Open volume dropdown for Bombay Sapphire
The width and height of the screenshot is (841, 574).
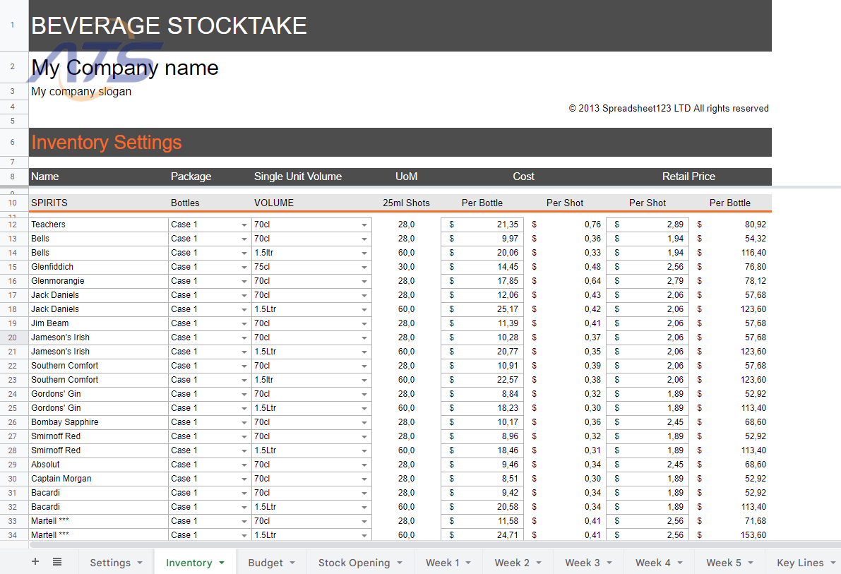pos(364,422)
